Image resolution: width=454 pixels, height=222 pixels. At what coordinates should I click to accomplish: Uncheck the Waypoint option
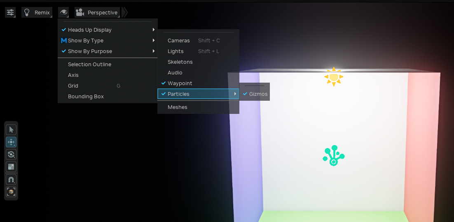(198, 83)
